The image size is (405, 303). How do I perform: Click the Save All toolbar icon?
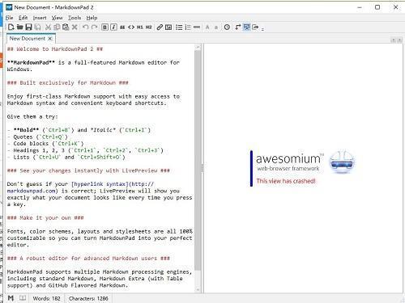click(38, 27)
